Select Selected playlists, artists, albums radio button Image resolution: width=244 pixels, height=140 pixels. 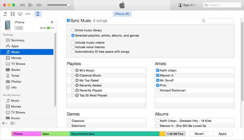pyautogui.click(x=73, y=35)
